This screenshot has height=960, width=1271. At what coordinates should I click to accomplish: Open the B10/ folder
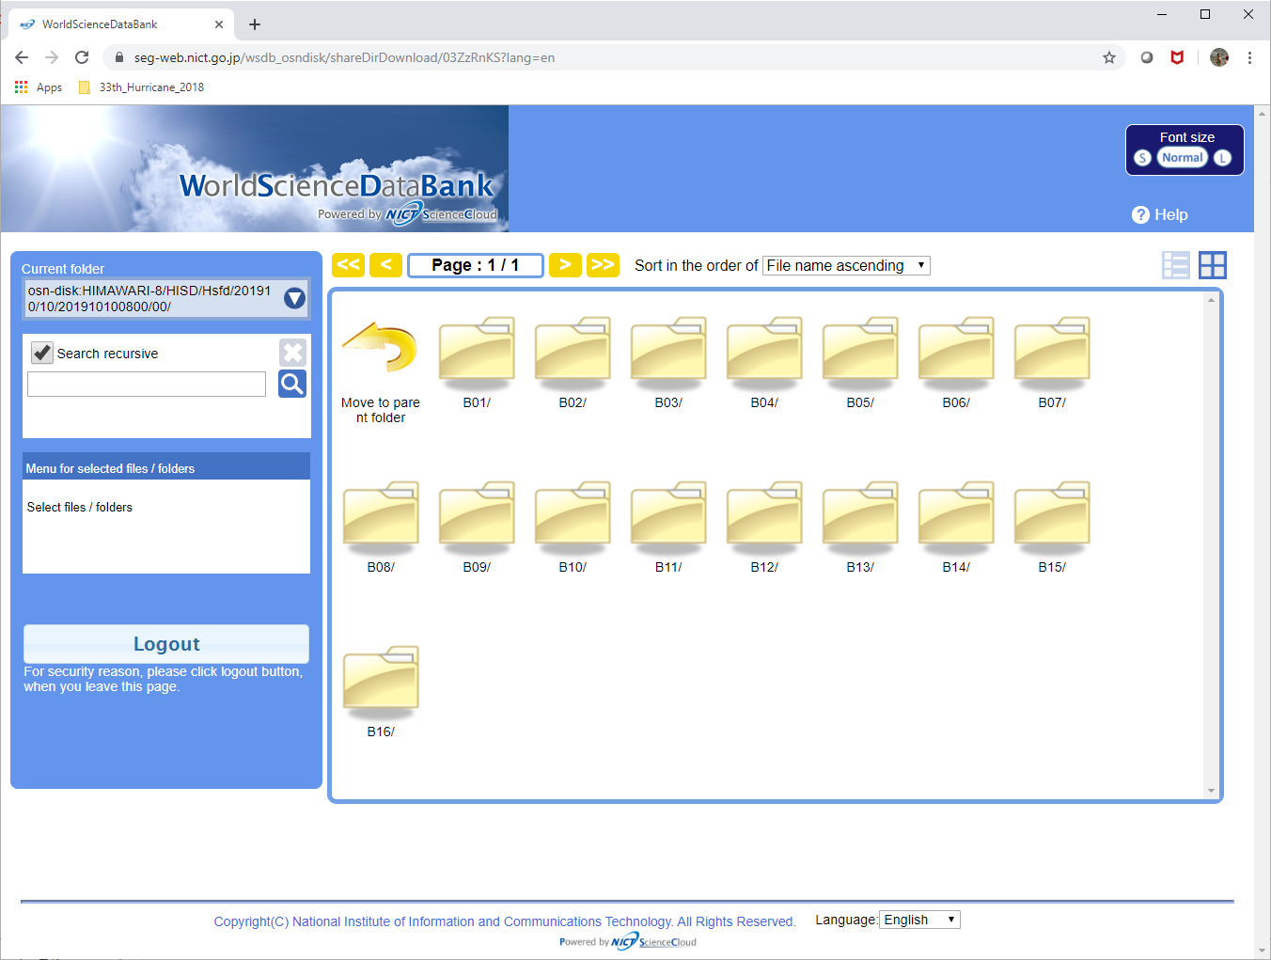[x=573, y=519]
